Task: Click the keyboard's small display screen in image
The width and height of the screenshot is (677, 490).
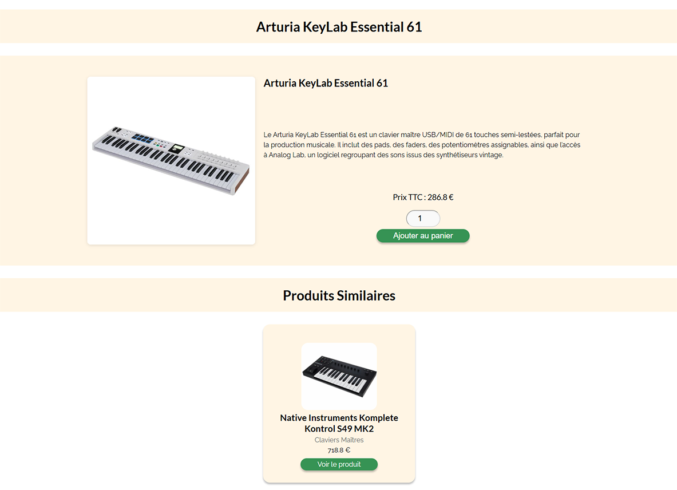Action: click(x=177, y=148)
